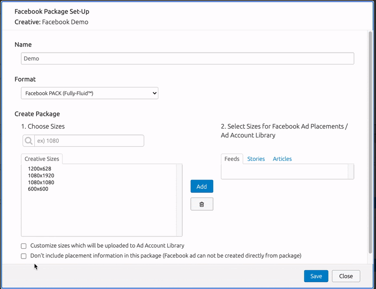376x289 pixels.
Task: Click the Creative Sizes list scrollbar
Action: point(179,200)
